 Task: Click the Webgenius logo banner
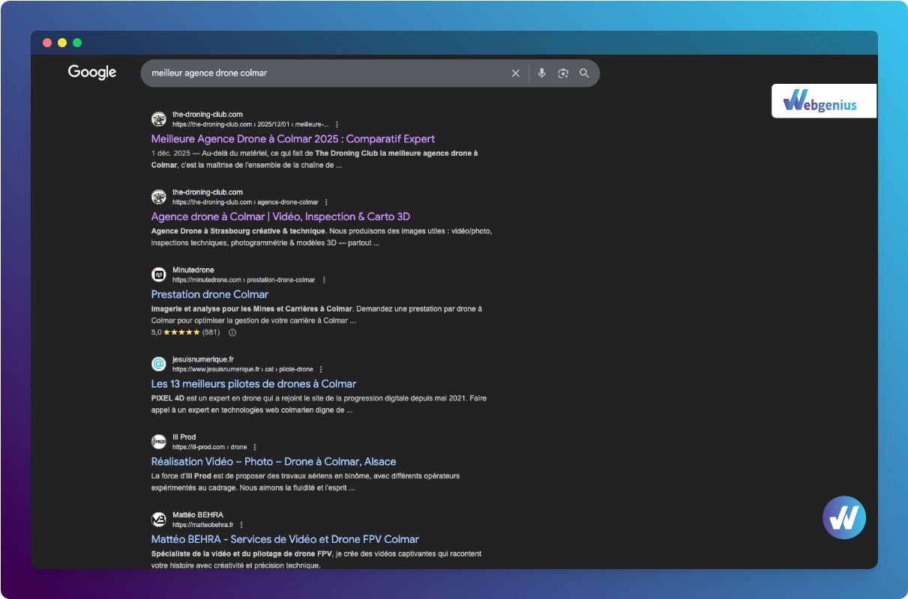(x=824, y=101)
